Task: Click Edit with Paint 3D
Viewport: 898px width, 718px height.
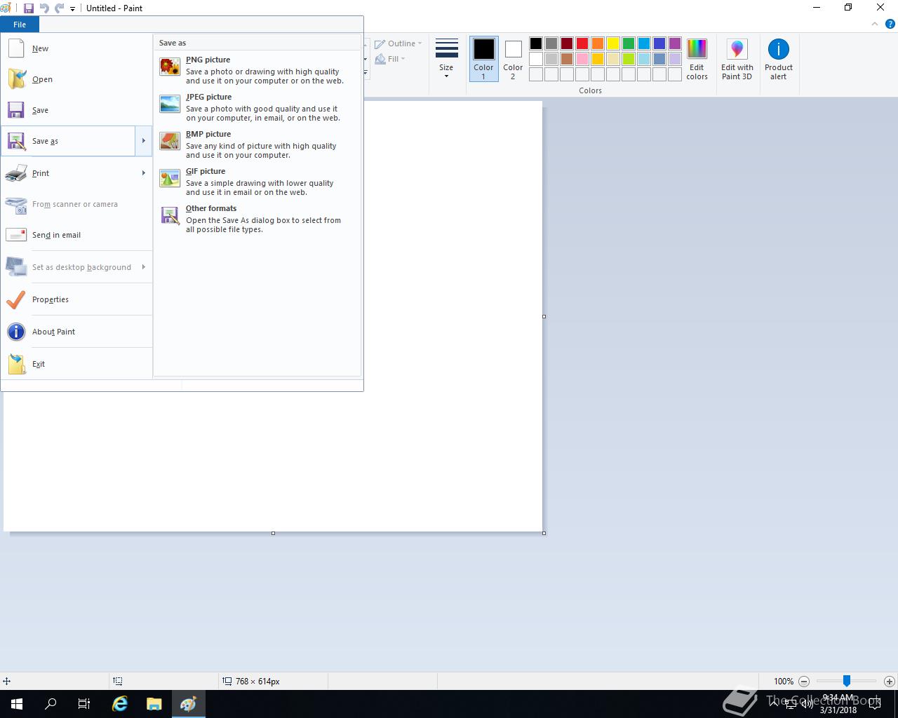Action: pyautogui.click(x=737, y=59)
